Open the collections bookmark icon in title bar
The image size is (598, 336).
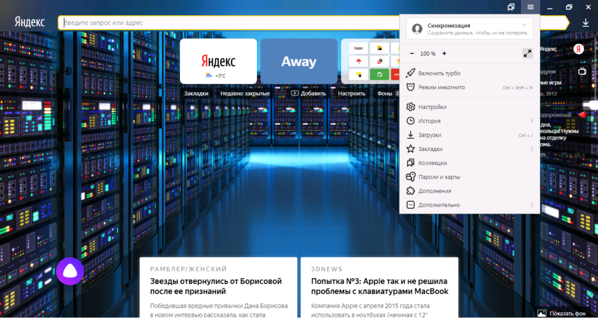[510, 7]
